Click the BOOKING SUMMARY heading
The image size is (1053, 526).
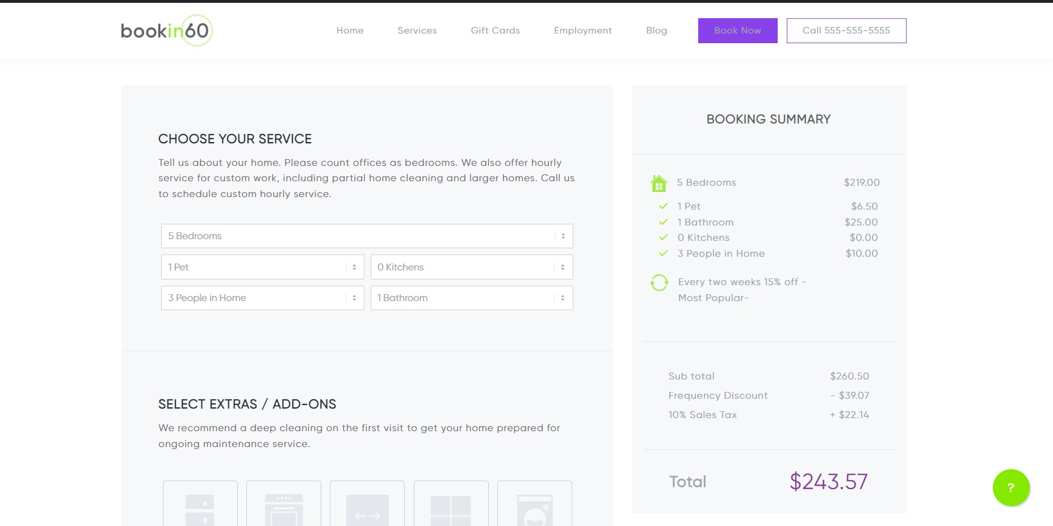point(769,119)
